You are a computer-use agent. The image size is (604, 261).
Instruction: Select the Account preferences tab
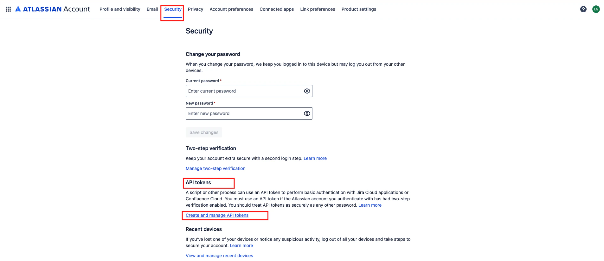(231, 9)
